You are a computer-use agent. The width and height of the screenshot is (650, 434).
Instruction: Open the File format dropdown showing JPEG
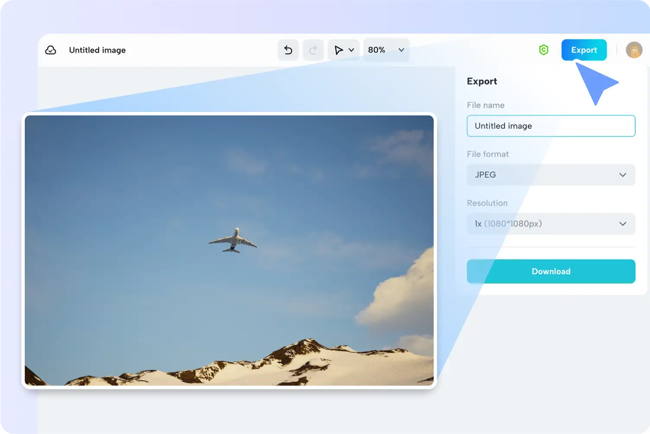(551, 175)
